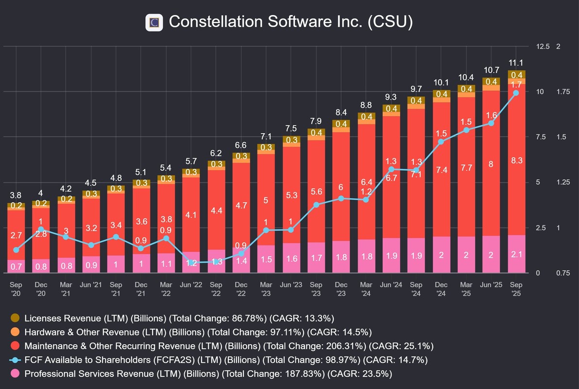This screenshot has width=579, height=389.
Task: Click the FCF line data point for Dec '24
Action: pos(441,142)
